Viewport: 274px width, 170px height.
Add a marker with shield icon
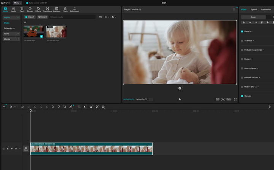pyautogui.click(x=59, y=107)
